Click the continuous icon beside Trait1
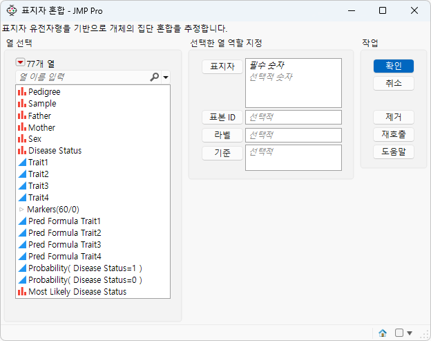The image size is (431, 341). tap(22, 163)
